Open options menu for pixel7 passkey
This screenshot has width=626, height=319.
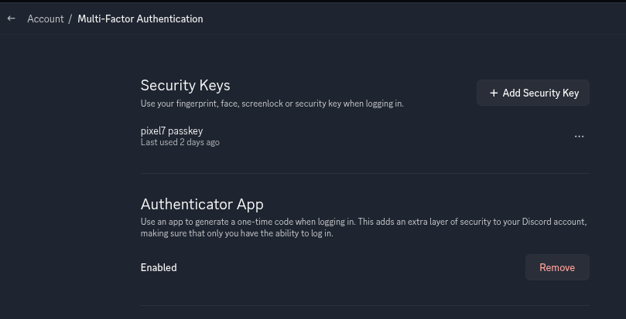pyautogui.click(x=579, y=137)
